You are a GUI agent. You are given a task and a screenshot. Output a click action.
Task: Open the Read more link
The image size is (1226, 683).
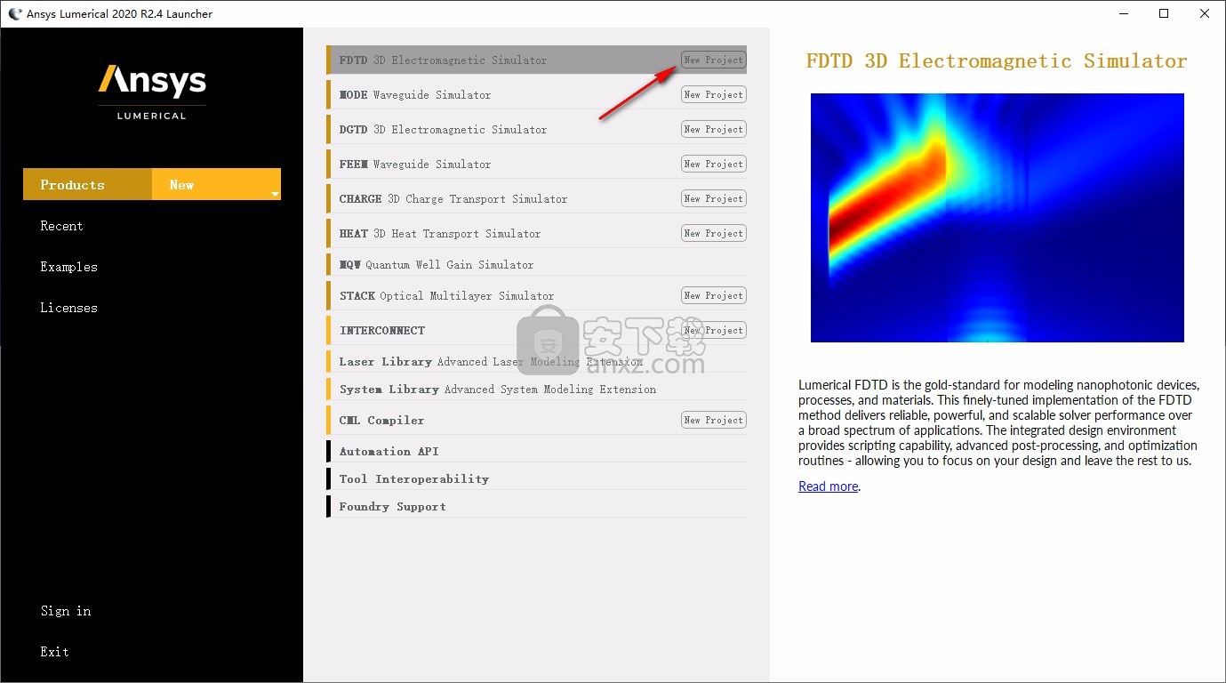click(828, 486)
